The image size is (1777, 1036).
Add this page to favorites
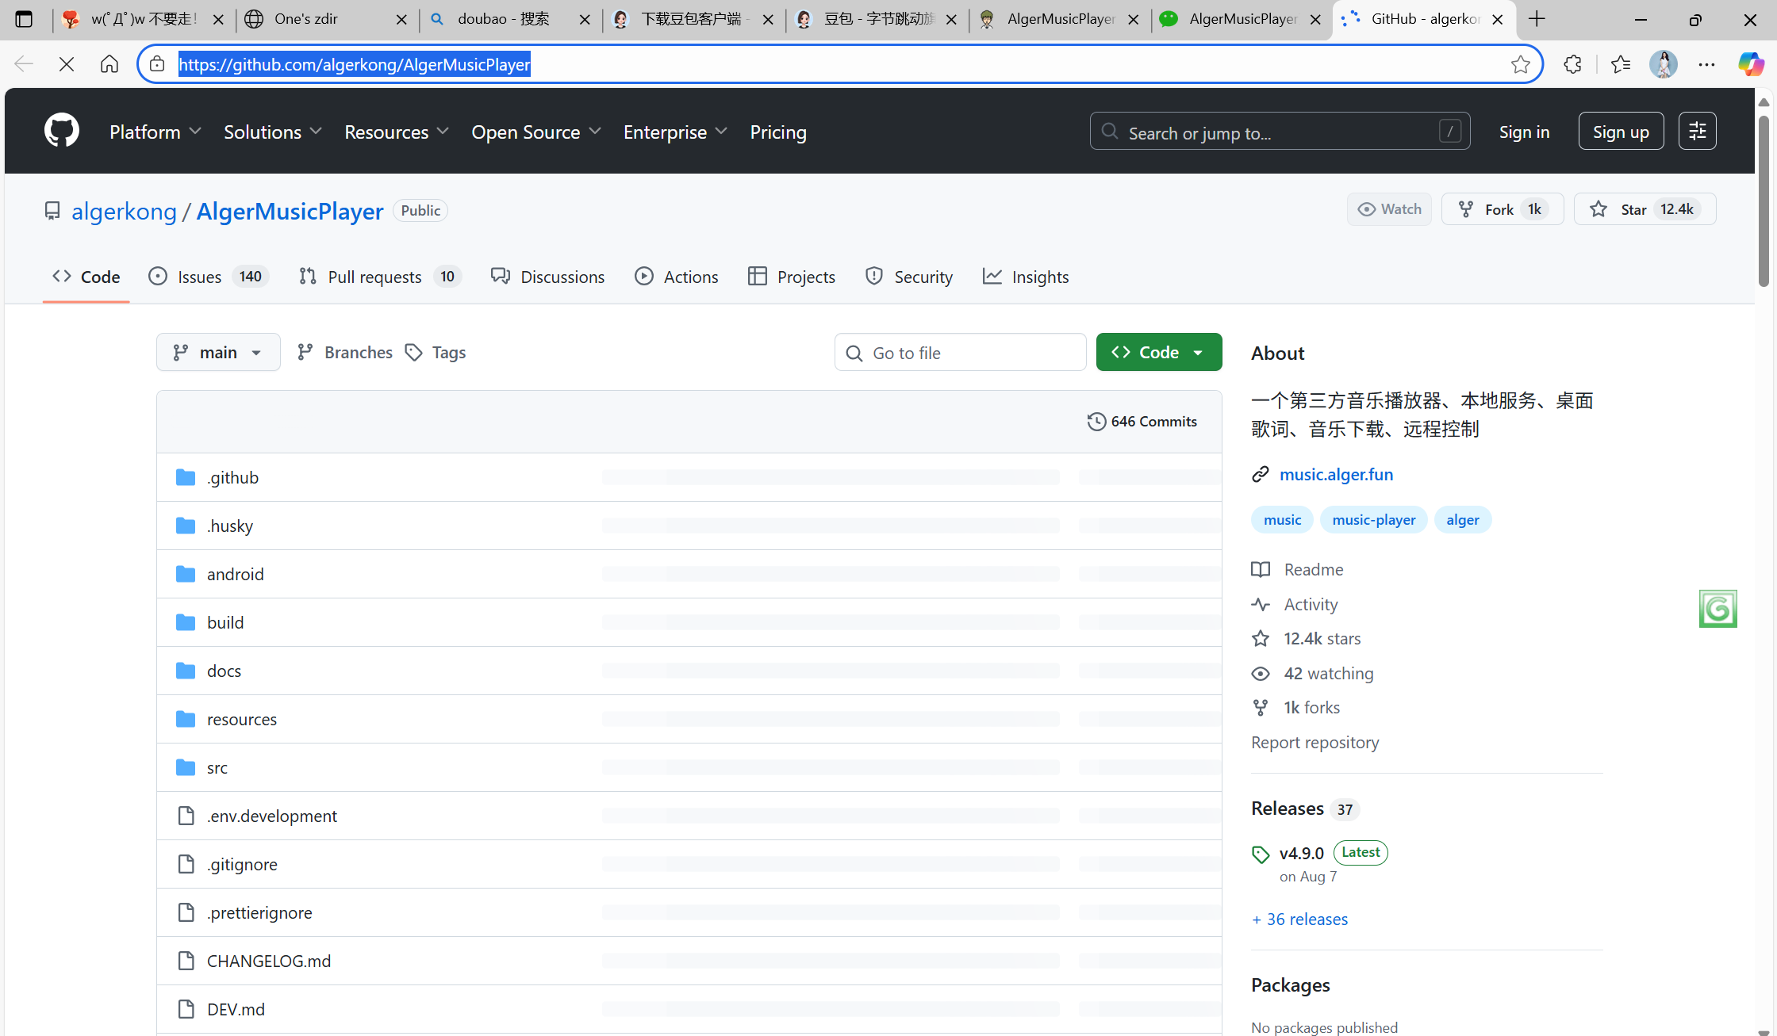[1520, 64]
